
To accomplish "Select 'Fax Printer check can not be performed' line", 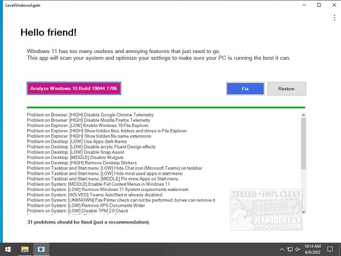I will click(121, 200).
